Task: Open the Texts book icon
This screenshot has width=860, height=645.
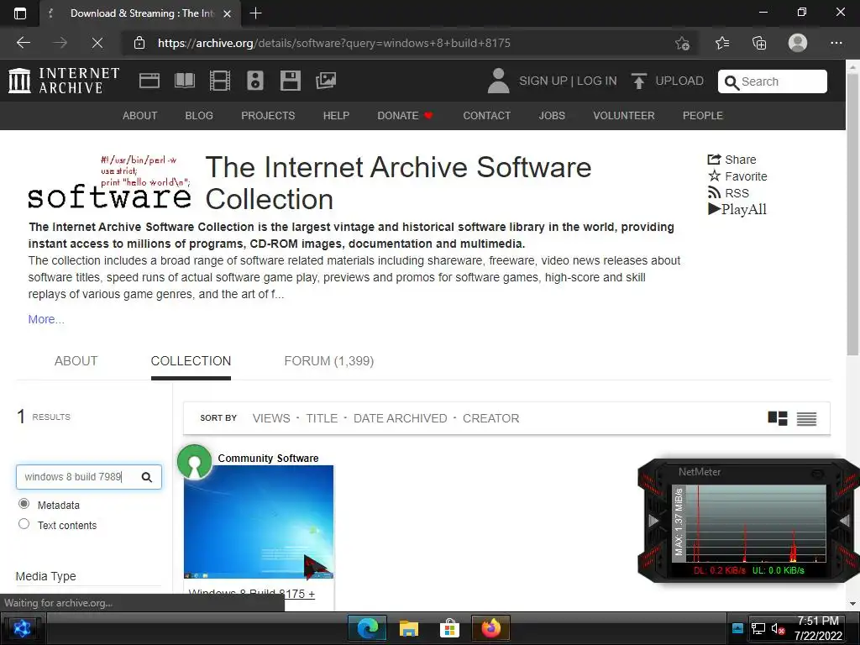Action: tap(184, 81)
